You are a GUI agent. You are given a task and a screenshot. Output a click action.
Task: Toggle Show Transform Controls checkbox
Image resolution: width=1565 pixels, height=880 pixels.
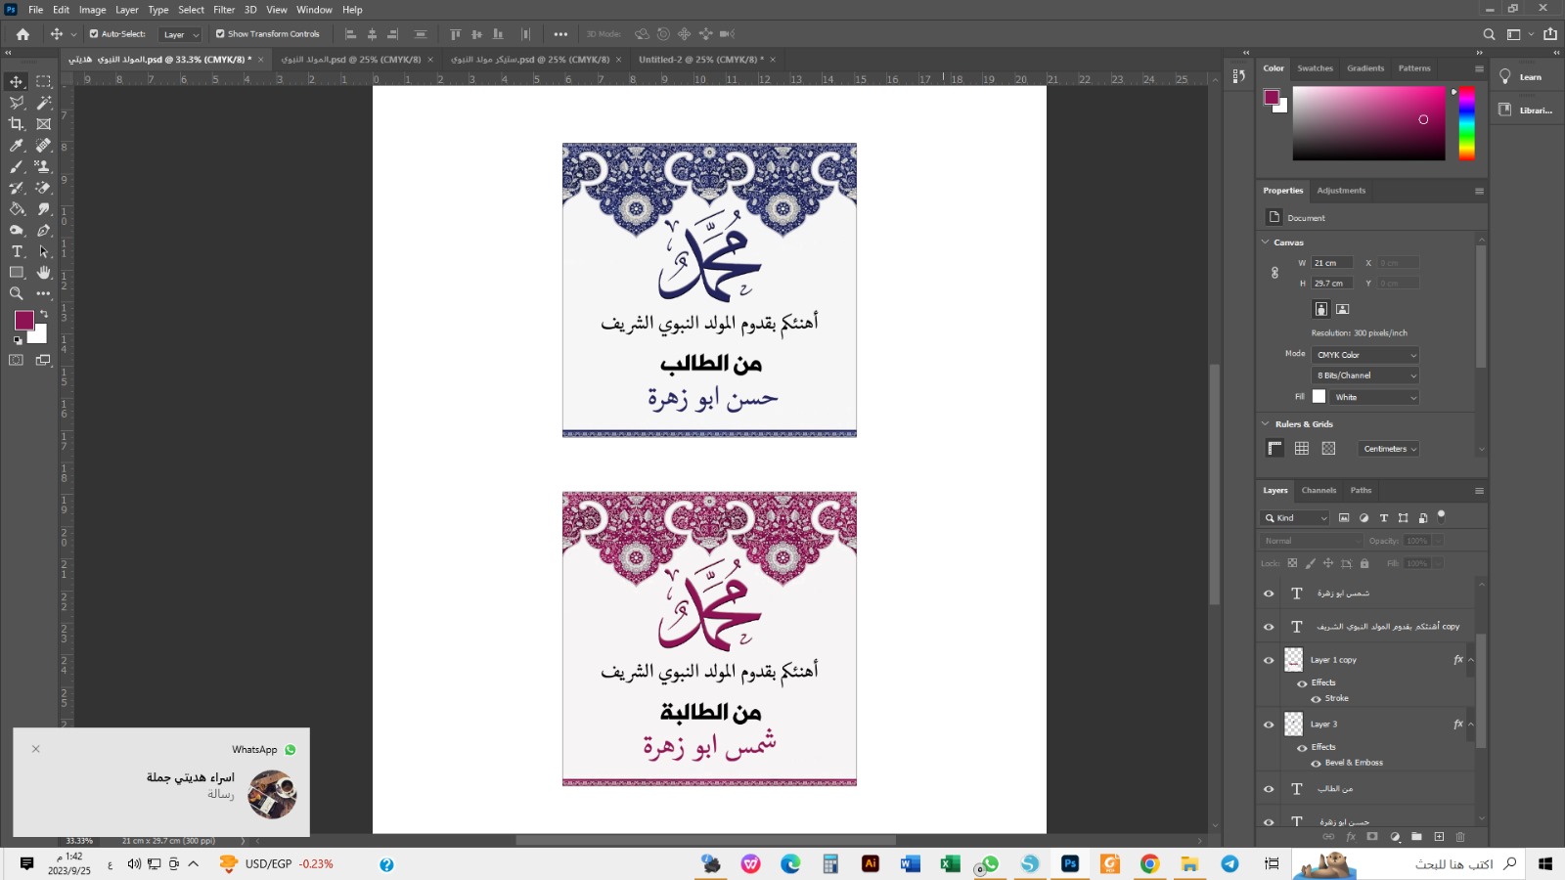220,34
